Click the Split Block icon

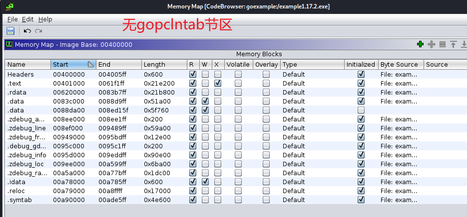click(x=442, y=44)
